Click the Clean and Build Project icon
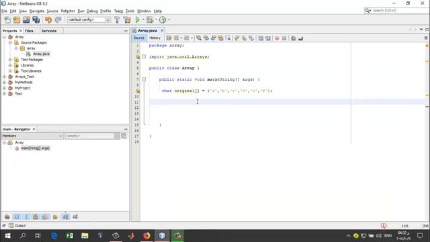Screen dimensions: 430x242 pyautogui.click(x=127, y=19)
